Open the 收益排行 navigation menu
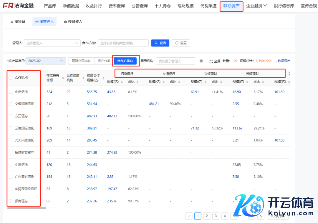This screenshot has height=223, width=318. click(94, 6)
